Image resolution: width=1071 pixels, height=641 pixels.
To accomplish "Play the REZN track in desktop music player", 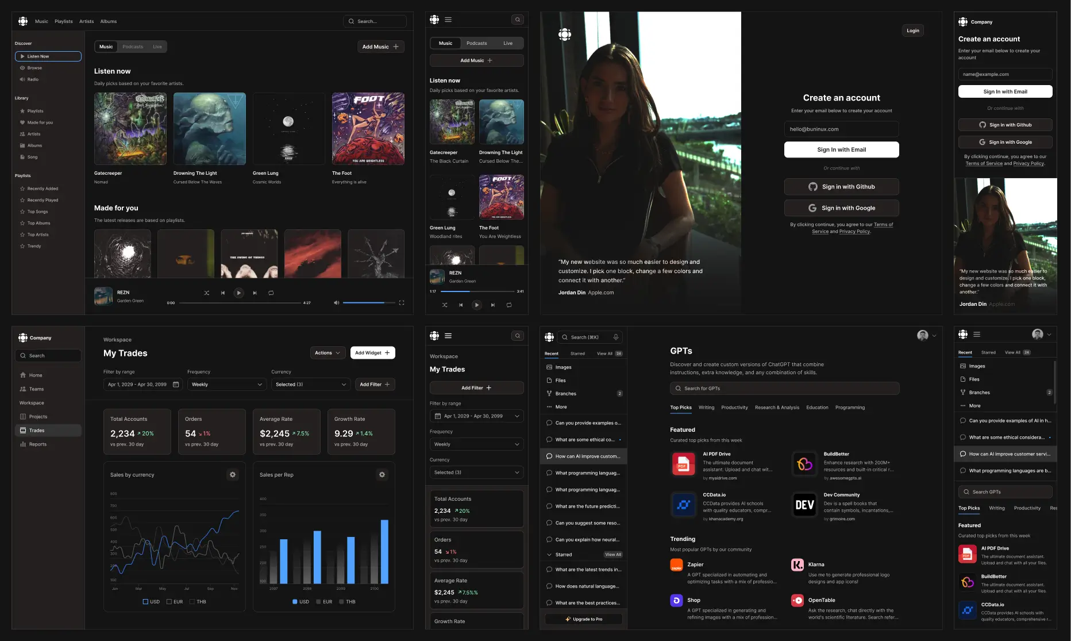I will pos(239,293).
